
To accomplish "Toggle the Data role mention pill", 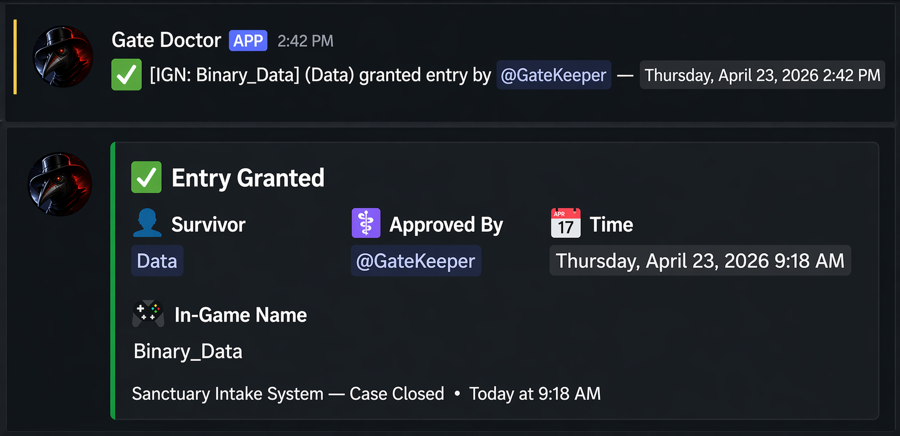I will [157, 260].
